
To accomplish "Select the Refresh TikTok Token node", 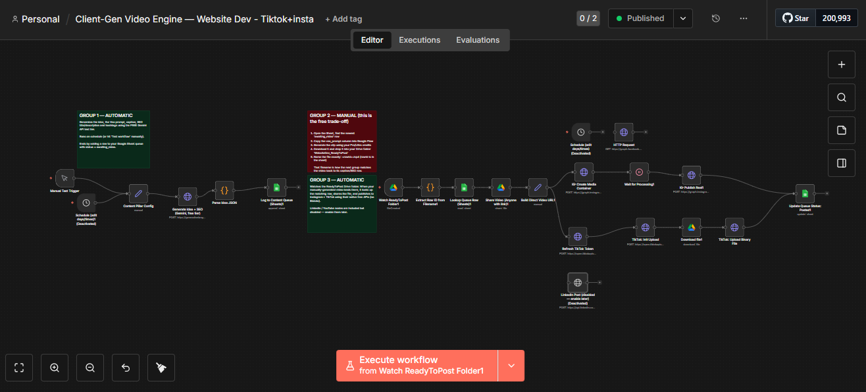I will [578, 237].
